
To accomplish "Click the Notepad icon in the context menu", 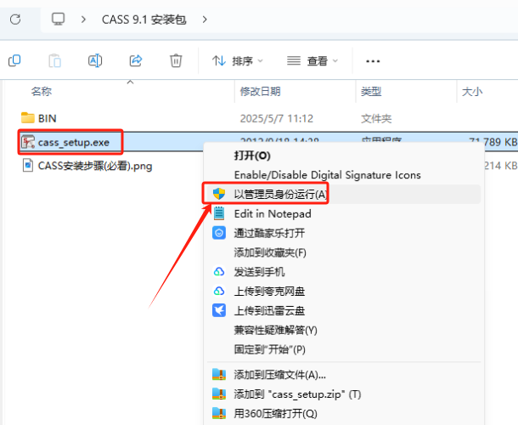I will (x=219, y=213).
